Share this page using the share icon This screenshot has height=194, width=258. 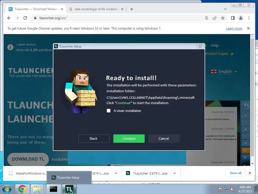pyautogui.click(x=215, y=18)
